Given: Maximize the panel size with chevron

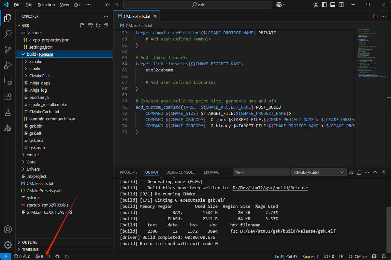Looking at the screenshot, I should [x=375, y=172].
